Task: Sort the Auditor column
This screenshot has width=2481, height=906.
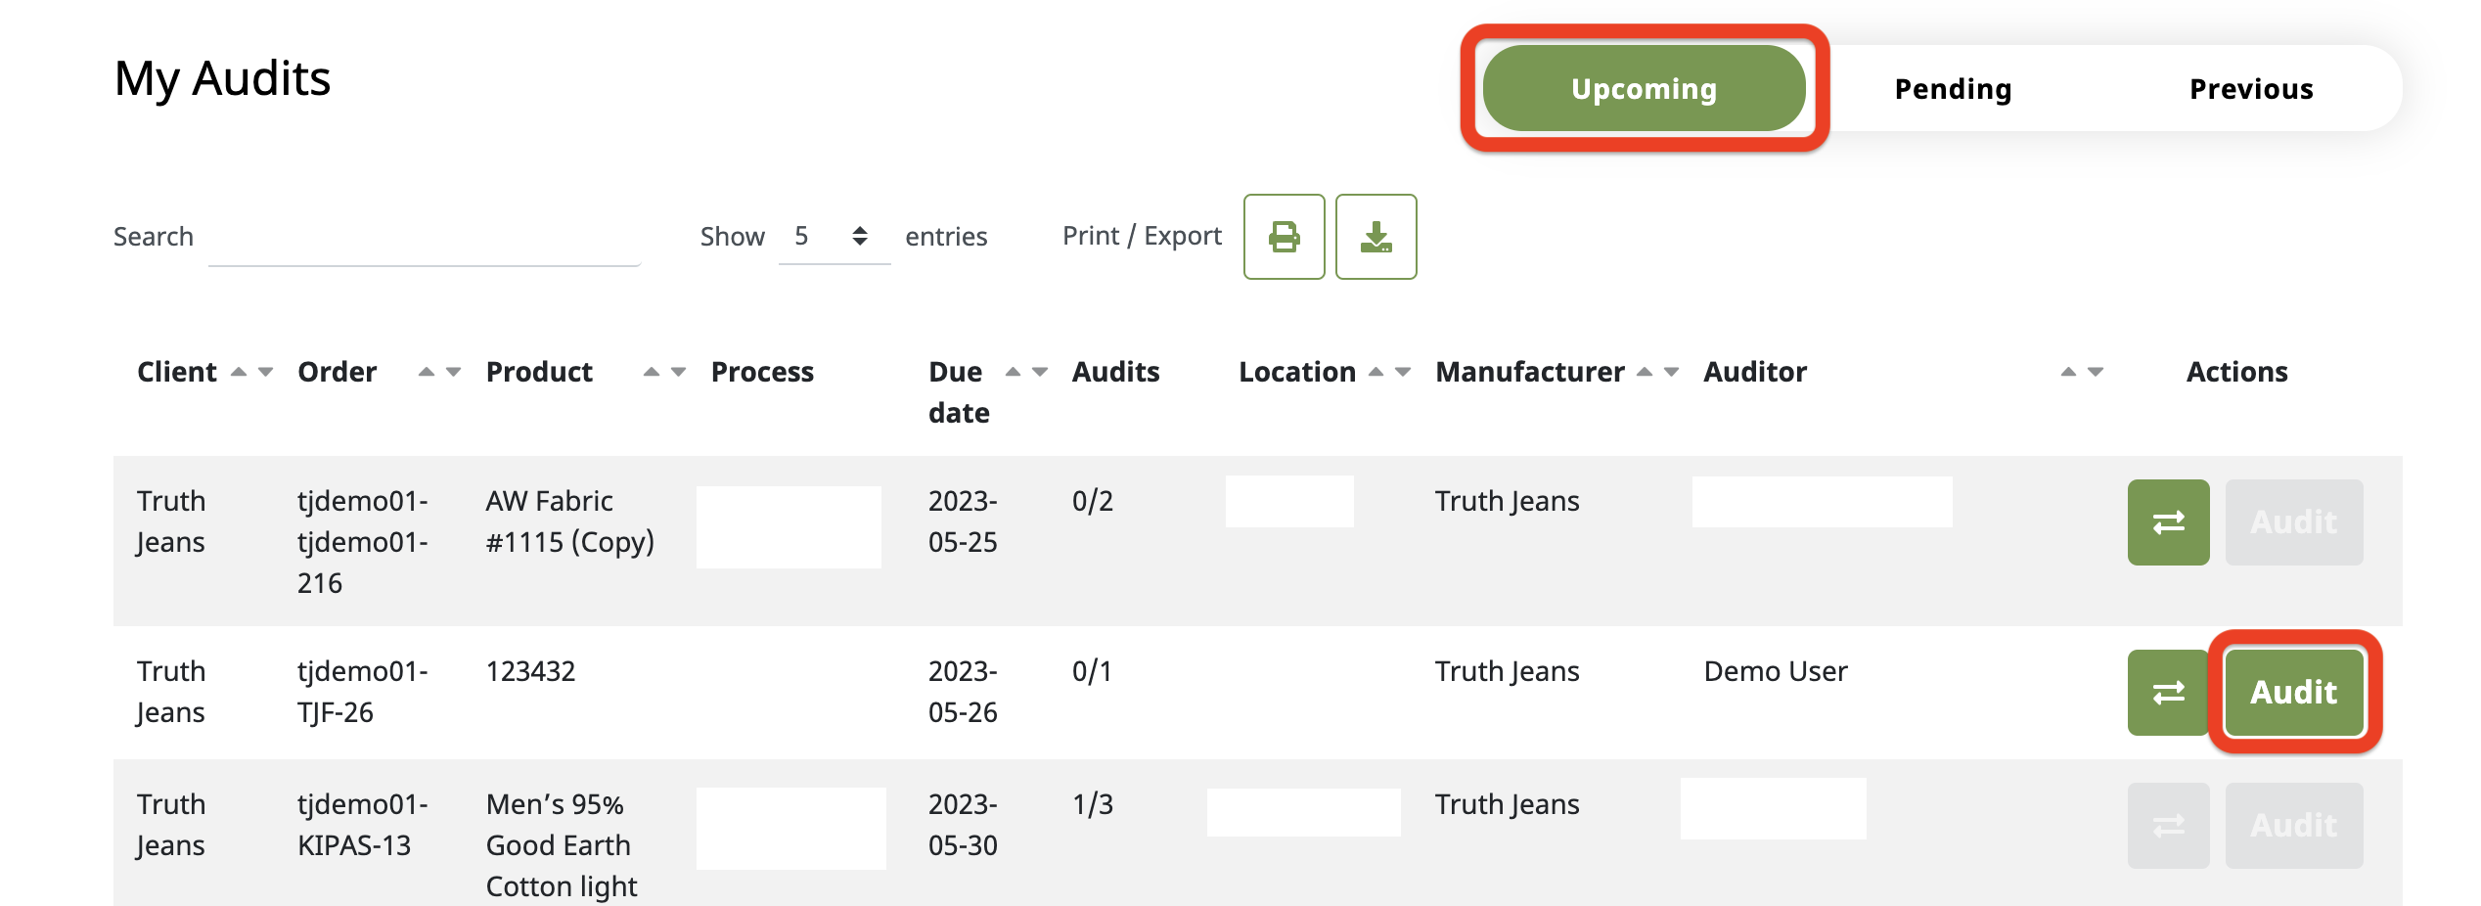Action: [2082, 372]
